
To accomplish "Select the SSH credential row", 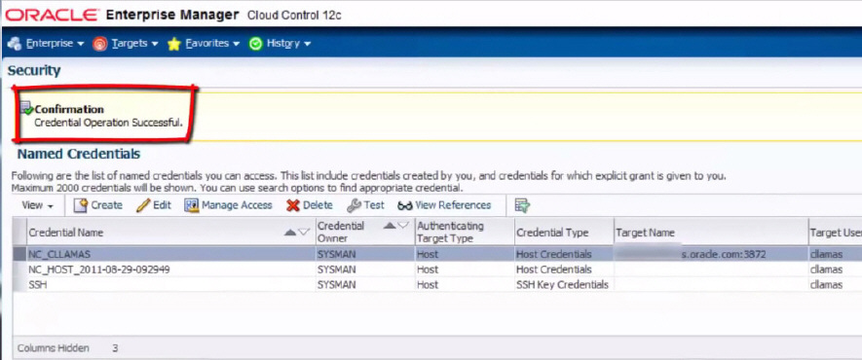I will pos(437,285).
